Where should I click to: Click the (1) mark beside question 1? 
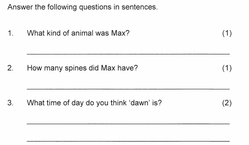[227, 33]
